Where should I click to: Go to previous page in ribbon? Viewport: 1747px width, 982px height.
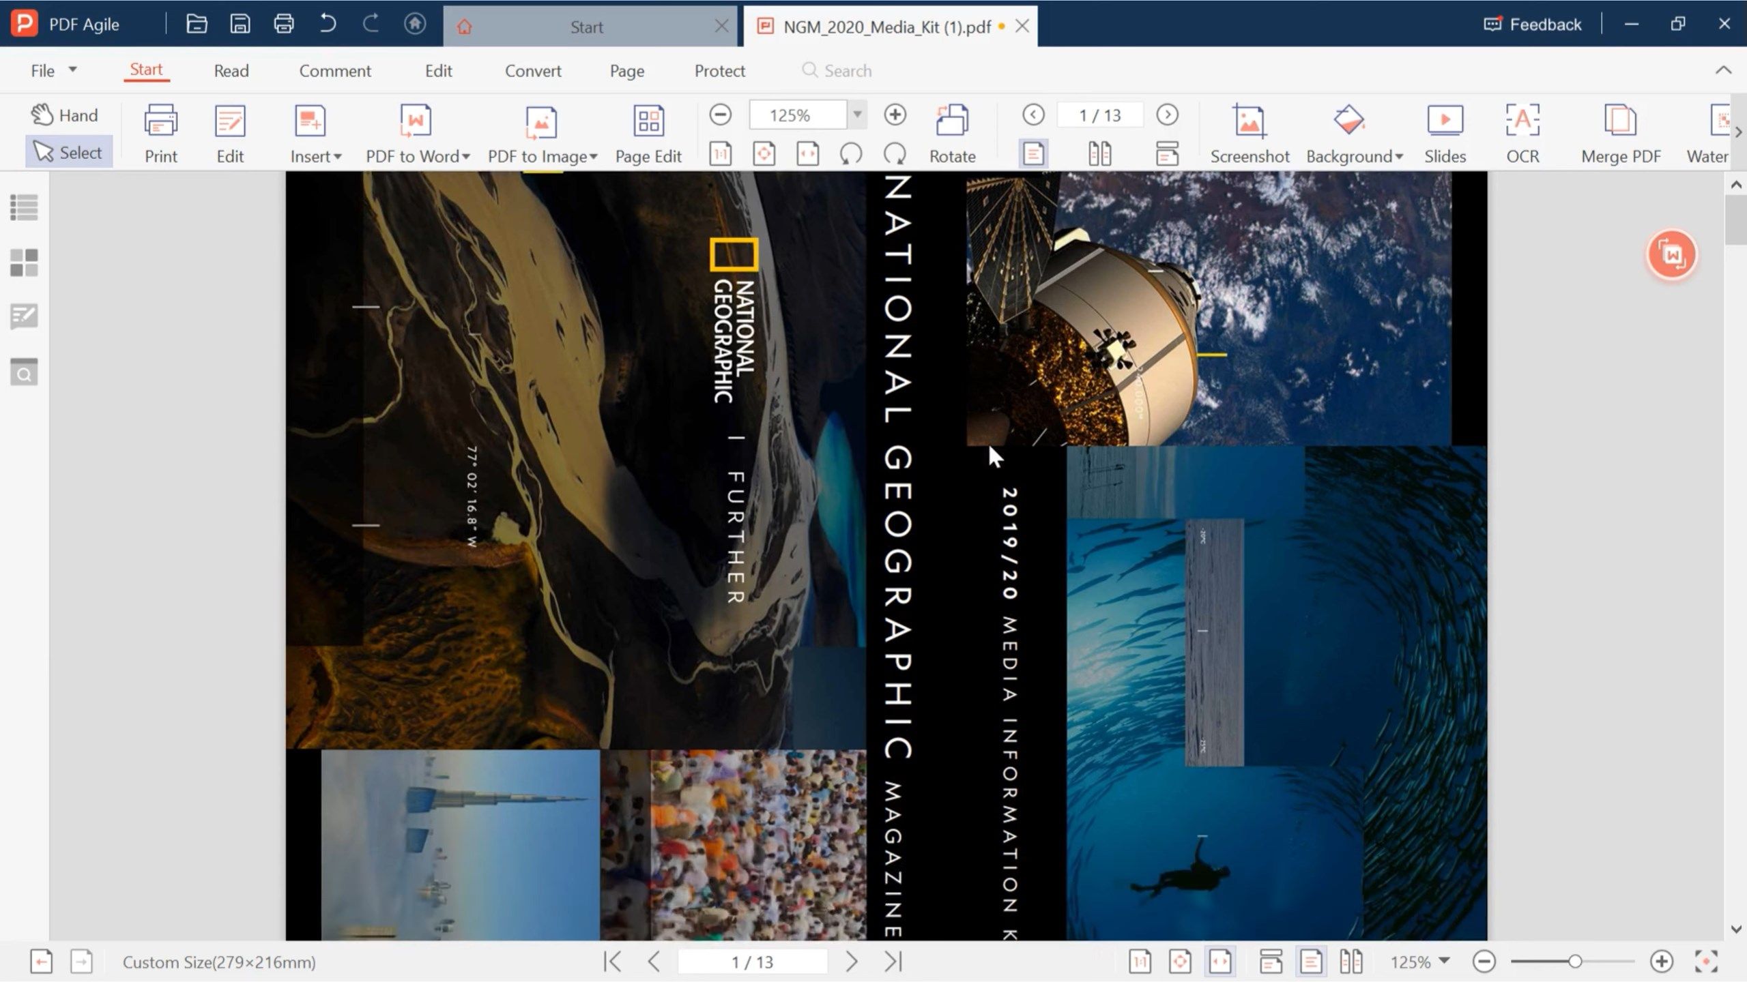pos(1033,115)
